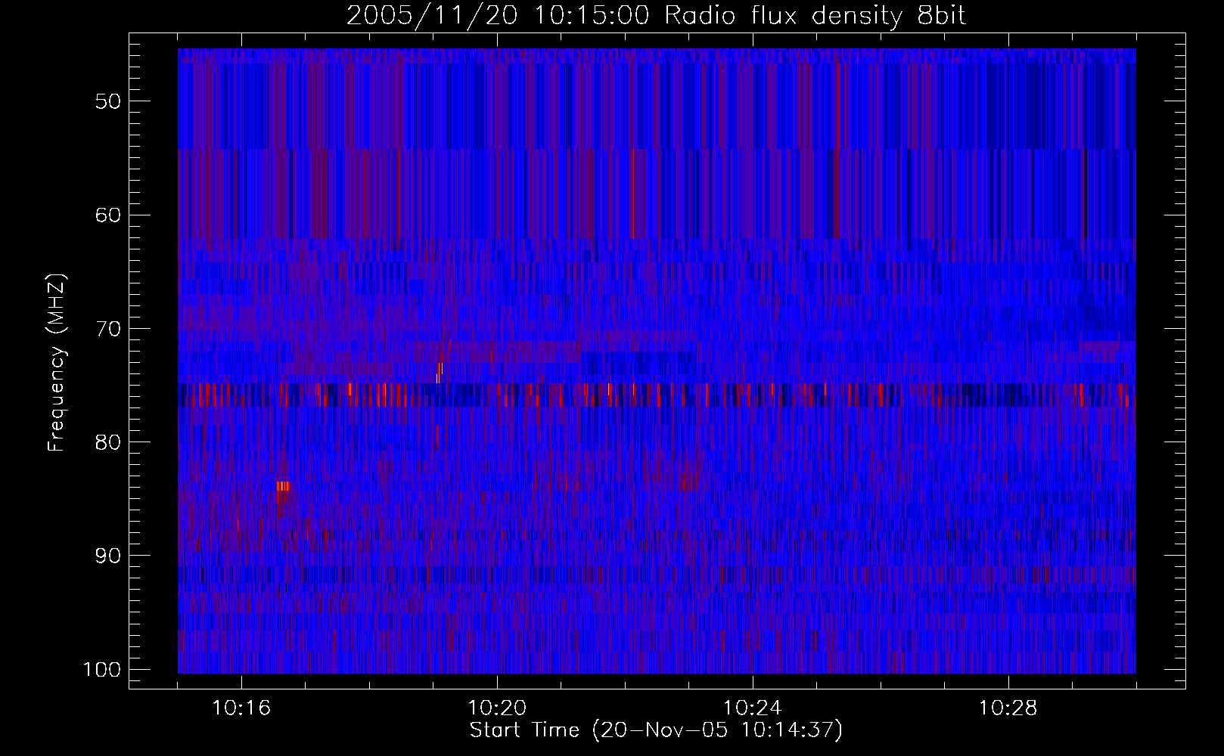This screenshot has width=1224, height=756.
Task: Click the '90' frequency tick label
Action: pos(108,556)
